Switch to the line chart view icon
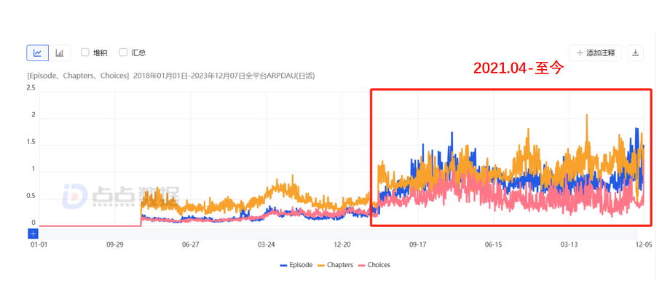Viewport: 662px width, 286px height. click(38, 52)
